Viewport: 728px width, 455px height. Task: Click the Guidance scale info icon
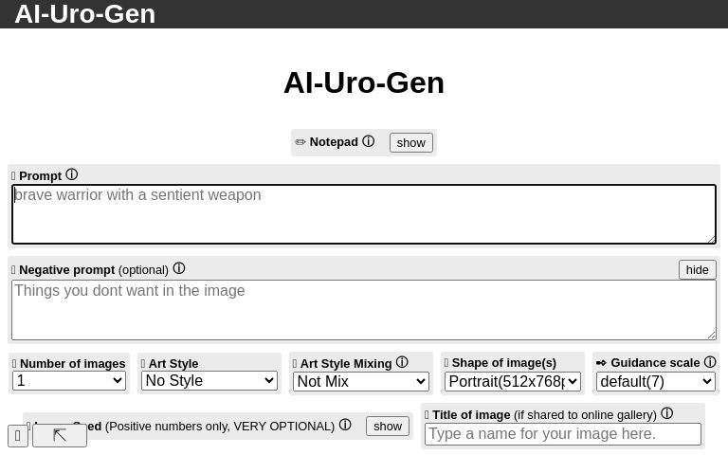[x=710, y=362]
